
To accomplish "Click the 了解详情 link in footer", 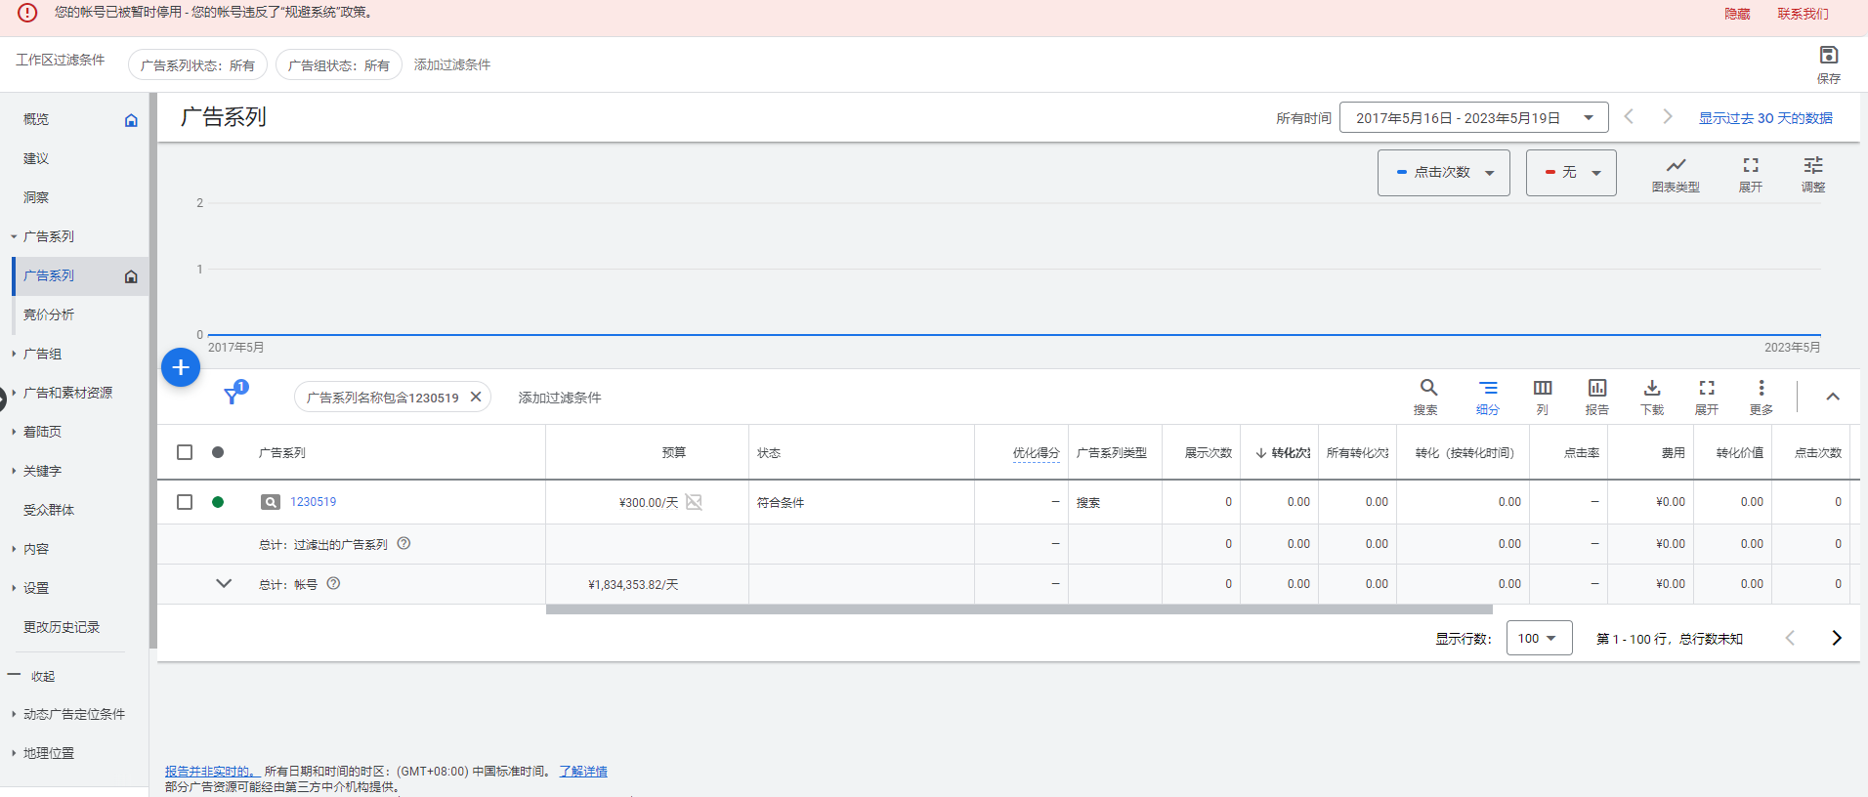I will 583,772.
